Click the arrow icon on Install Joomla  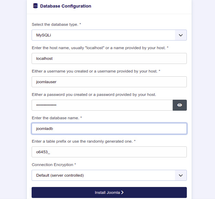122,192
